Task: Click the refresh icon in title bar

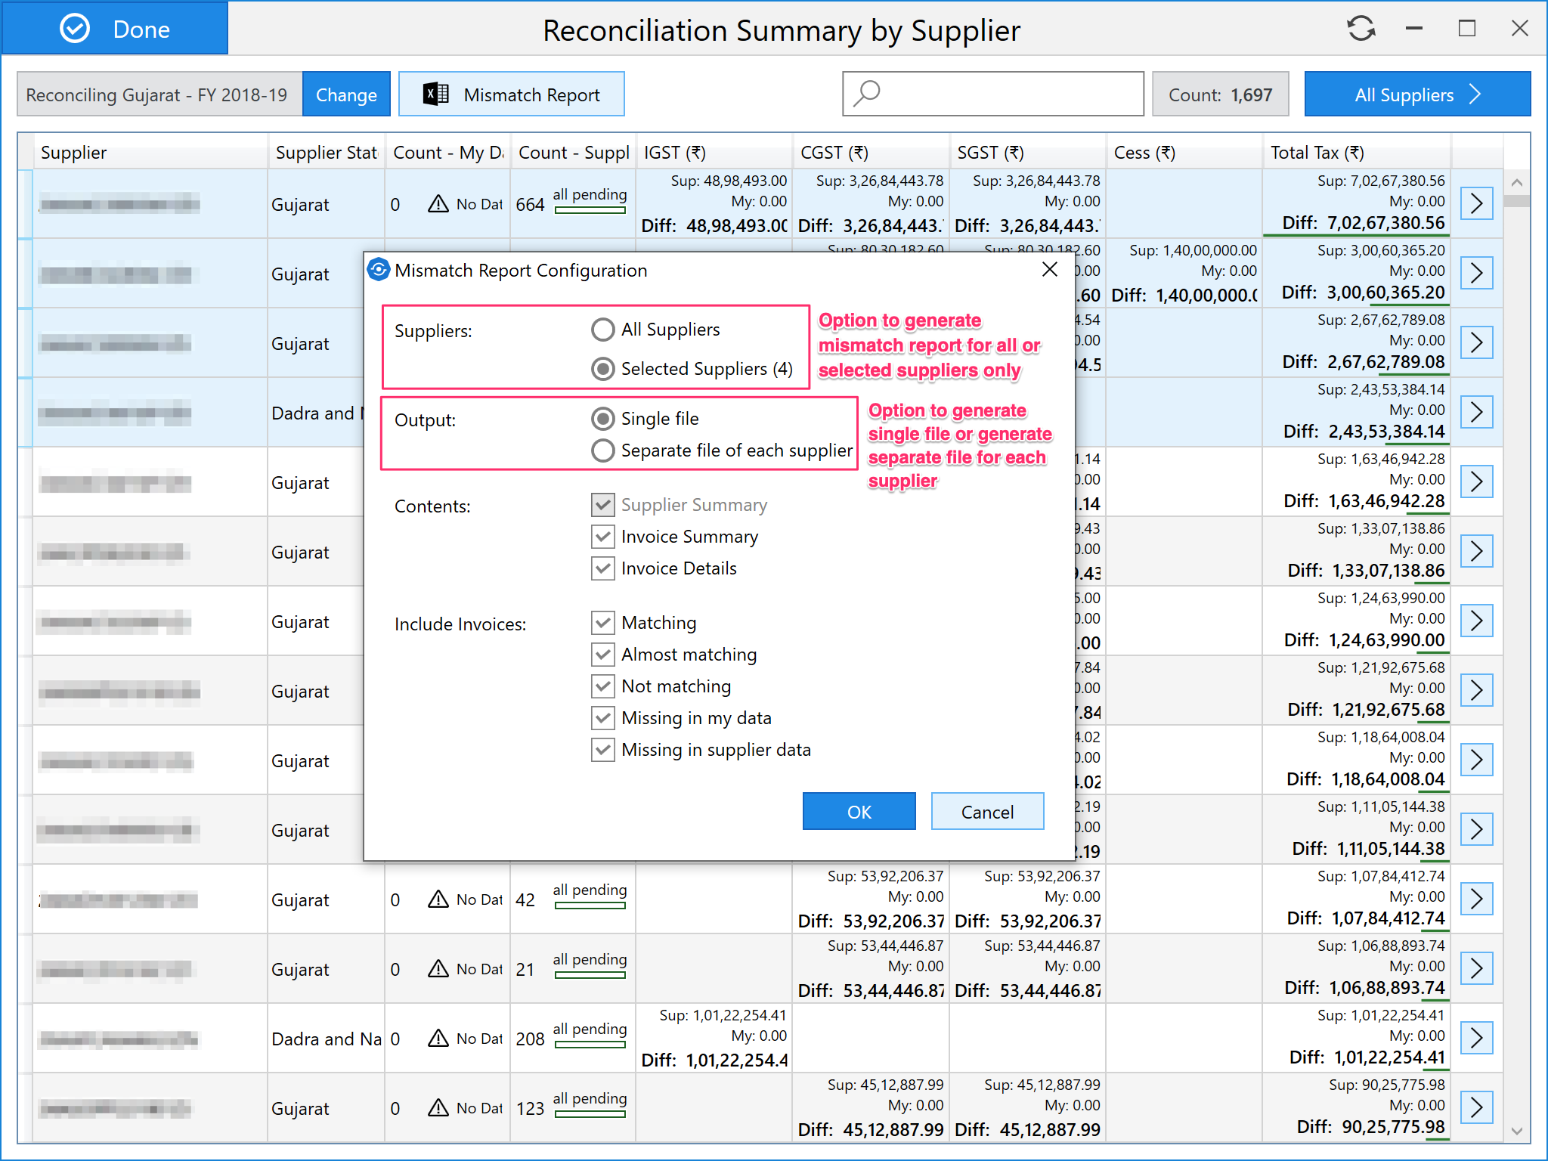Action: pyautogui.click(x=1361, y=29)
